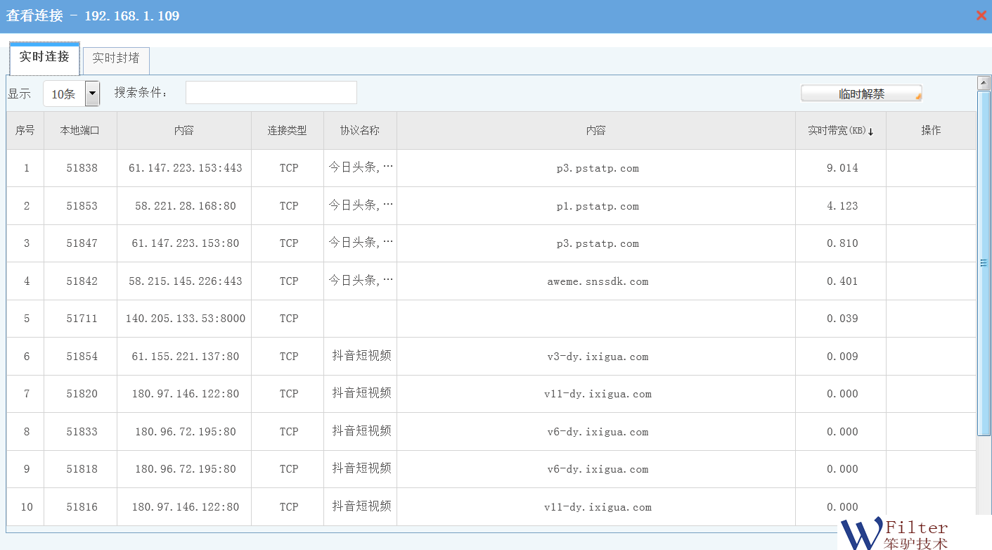Close the connection viewer with red X

[x=981, y=15]
